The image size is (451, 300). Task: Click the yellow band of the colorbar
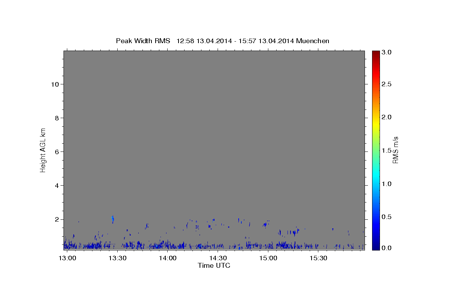tap(375, 124)
